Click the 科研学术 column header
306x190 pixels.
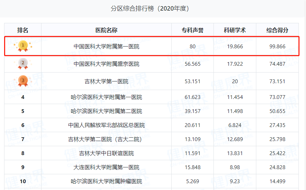[235, 30]
